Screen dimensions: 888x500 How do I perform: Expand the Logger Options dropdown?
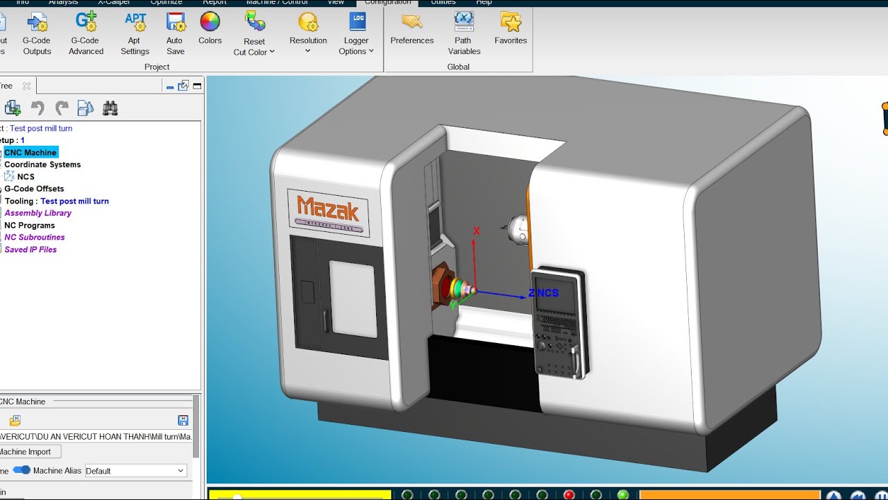coord(371,51)
